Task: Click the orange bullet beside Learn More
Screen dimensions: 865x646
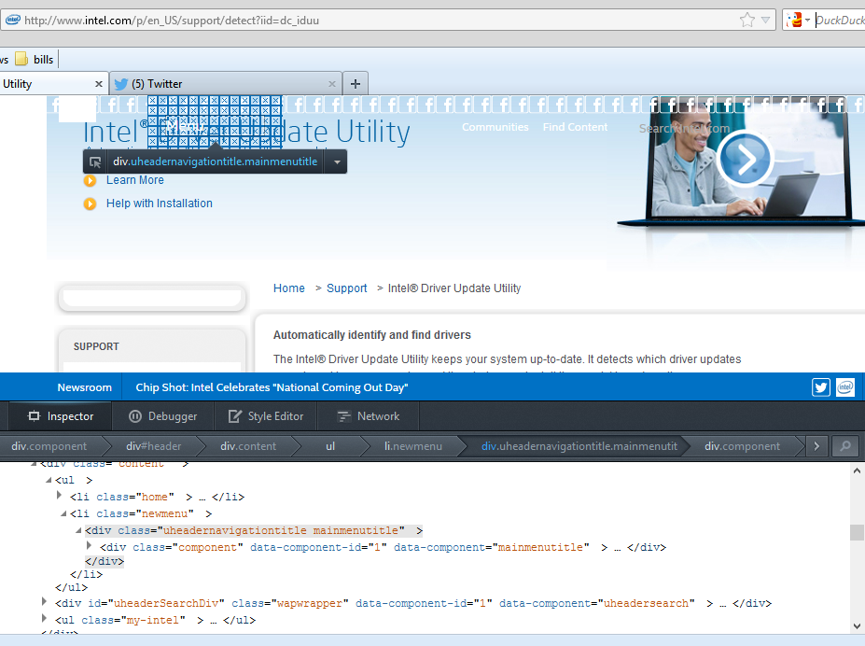Action: pyautogui.click(x=90, y=181)
